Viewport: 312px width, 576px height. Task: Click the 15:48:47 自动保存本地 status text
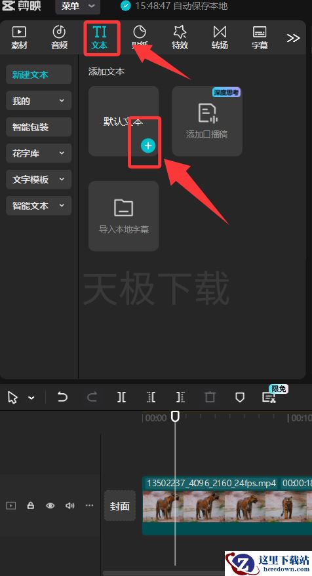(x=181, y=6)
